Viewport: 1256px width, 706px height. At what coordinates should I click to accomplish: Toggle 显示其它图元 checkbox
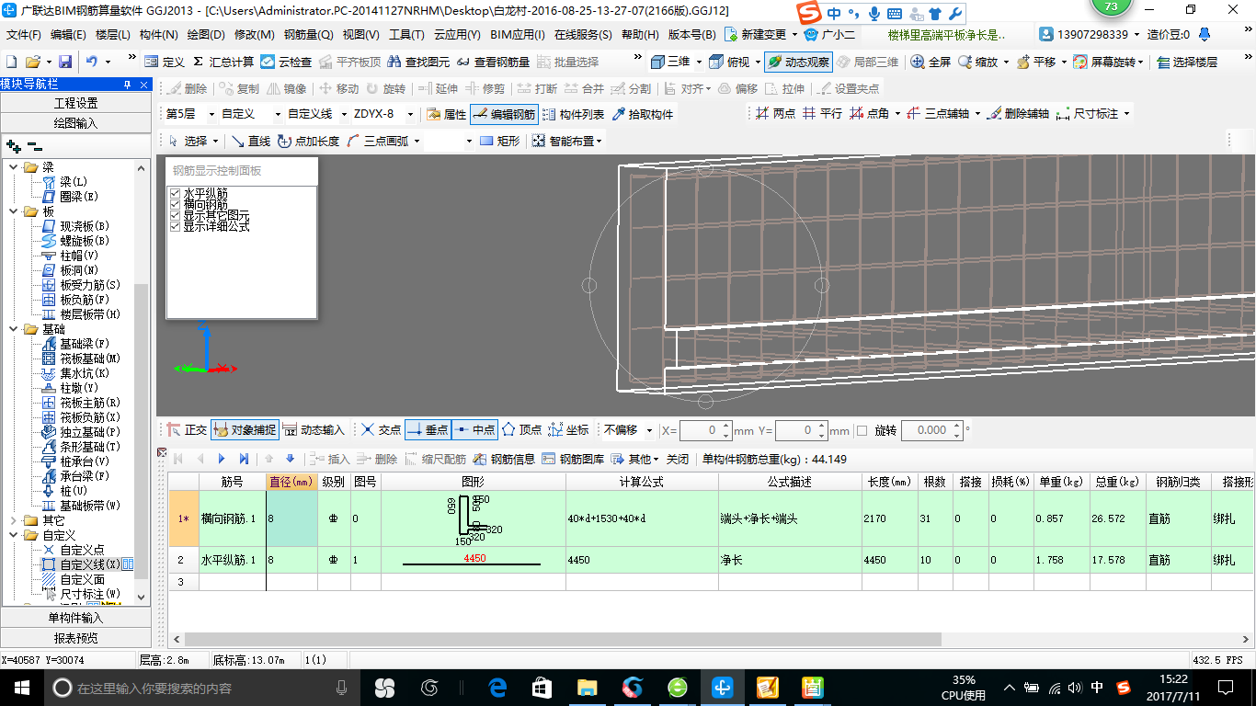(x=175, y=215)
